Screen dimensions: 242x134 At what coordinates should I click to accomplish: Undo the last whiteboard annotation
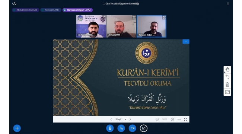(x=227, y=77)
